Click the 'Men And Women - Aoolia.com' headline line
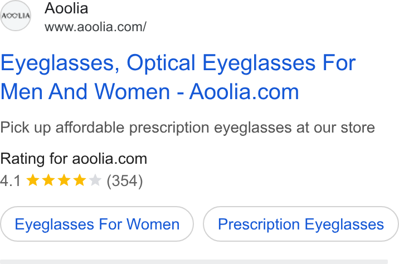The image size is (399, 264). coord(149,91)
